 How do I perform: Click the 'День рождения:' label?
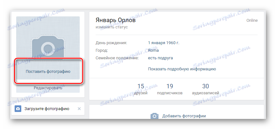[x=111, y=43]
